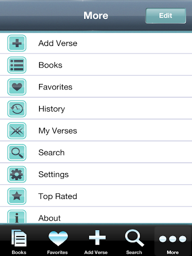Click the Edit button in header
Viewport: 192px width, 256px height.
click(165, 15)
